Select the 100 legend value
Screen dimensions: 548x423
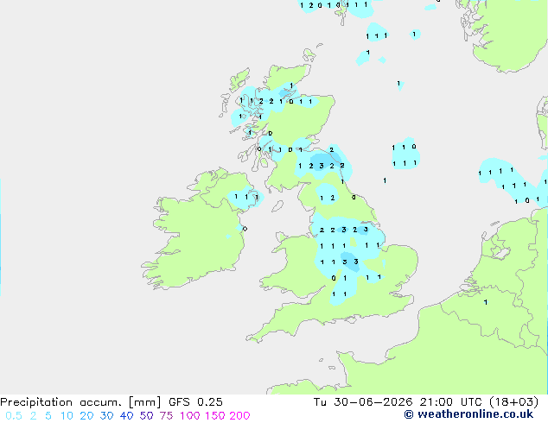click(190, 416)
